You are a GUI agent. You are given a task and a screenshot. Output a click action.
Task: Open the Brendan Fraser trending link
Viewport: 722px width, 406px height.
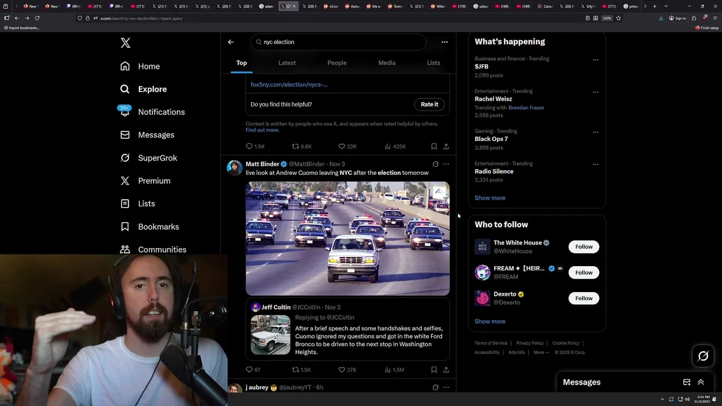coord(526,108)
